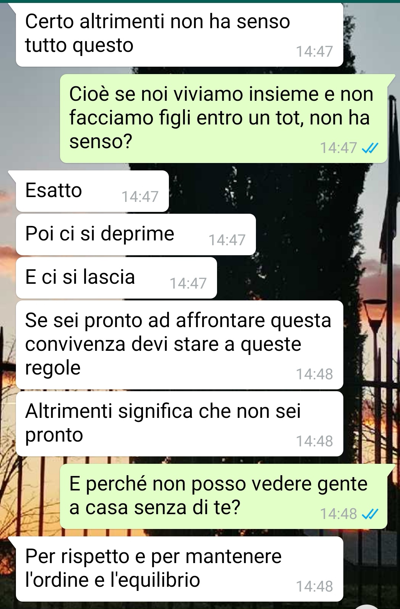Tap the 14:47 timestamp on 'Esatto'

140,197
